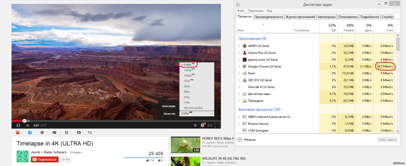This screenshot has height=166, width=406.
Task: Switch to the Производительность tab
Action: [x=269, y=17]
